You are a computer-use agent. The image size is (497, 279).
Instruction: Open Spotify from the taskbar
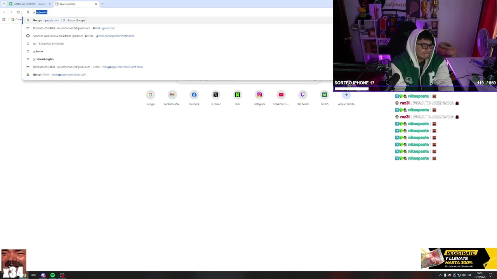coord(52,275)
